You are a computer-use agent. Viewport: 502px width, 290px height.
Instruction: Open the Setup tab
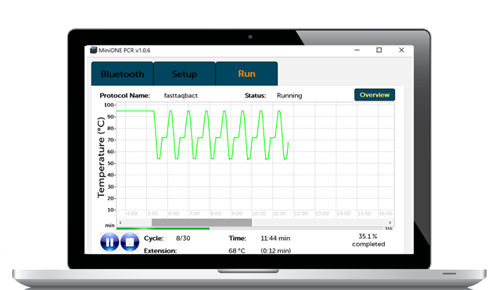point(185,74)
